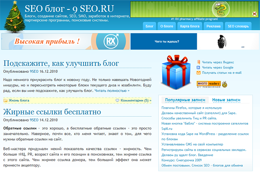Click the folder icon beside Жизнь блога
The image size is (260, 172).
tap(6, 101)
